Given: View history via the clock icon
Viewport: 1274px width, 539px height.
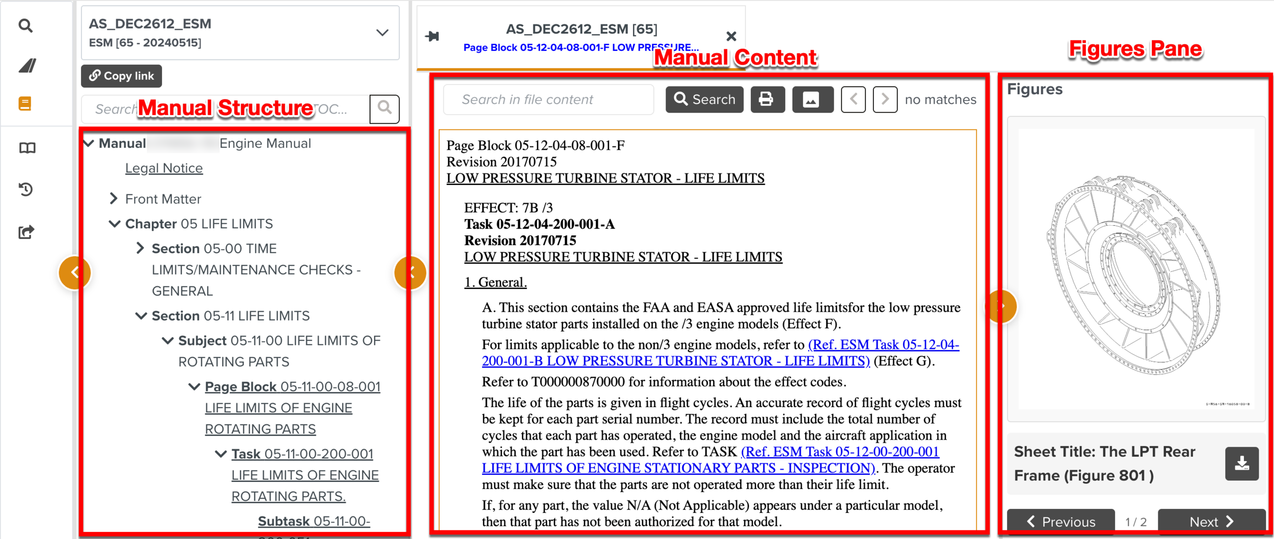Looking at the screenshot, I should pyautogui.click(x=26, y=189).
